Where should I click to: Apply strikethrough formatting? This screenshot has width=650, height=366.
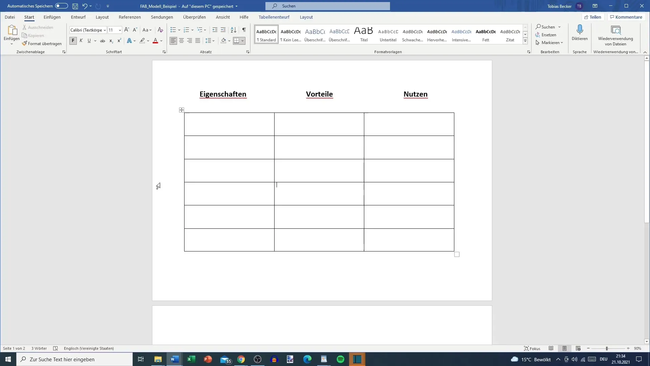click(x=103, y=41)
